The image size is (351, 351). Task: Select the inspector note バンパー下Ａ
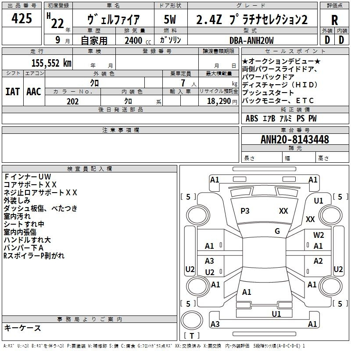(24, 247)
